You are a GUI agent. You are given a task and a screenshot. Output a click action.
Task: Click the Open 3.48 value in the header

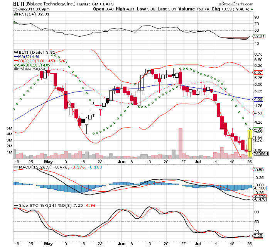[103, 9]
